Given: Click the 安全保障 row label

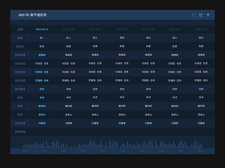Looking at the screenshot, I should [x=20, y=132].
